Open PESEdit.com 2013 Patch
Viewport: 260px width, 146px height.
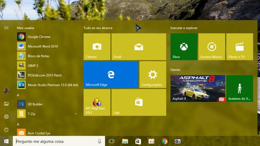tap(48, 75)
